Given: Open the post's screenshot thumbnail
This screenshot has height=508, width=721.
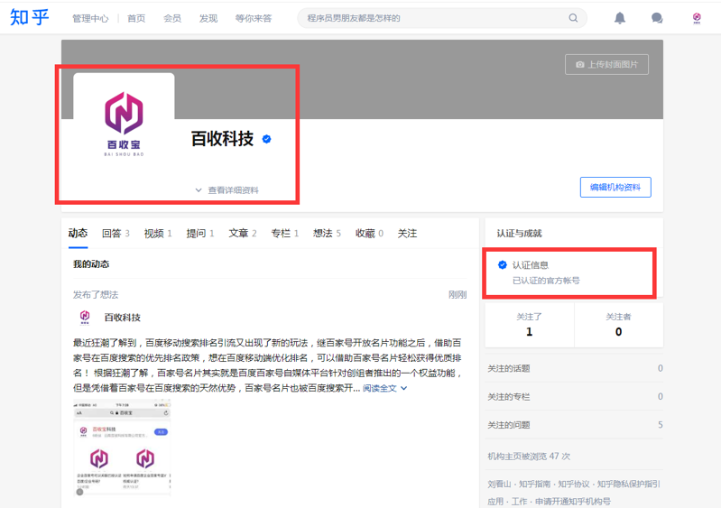Looking at the screenshot, I should coord(123,448).
